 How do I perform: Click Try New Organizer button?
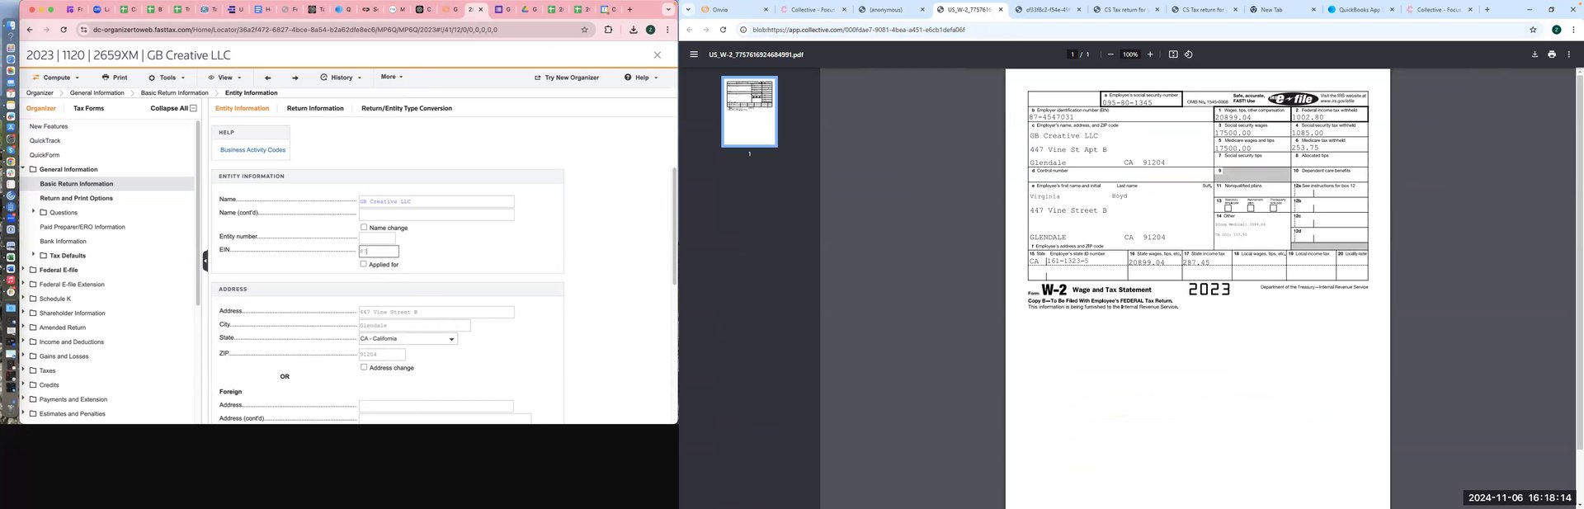tap(567, 78)
